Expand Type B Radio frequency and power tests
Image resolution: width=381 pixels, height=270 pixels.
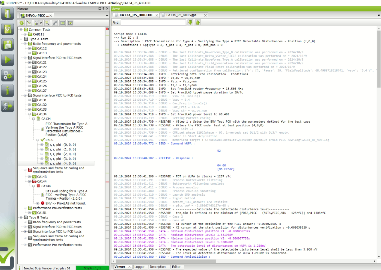pyautogui.click(x=25, y=222)
